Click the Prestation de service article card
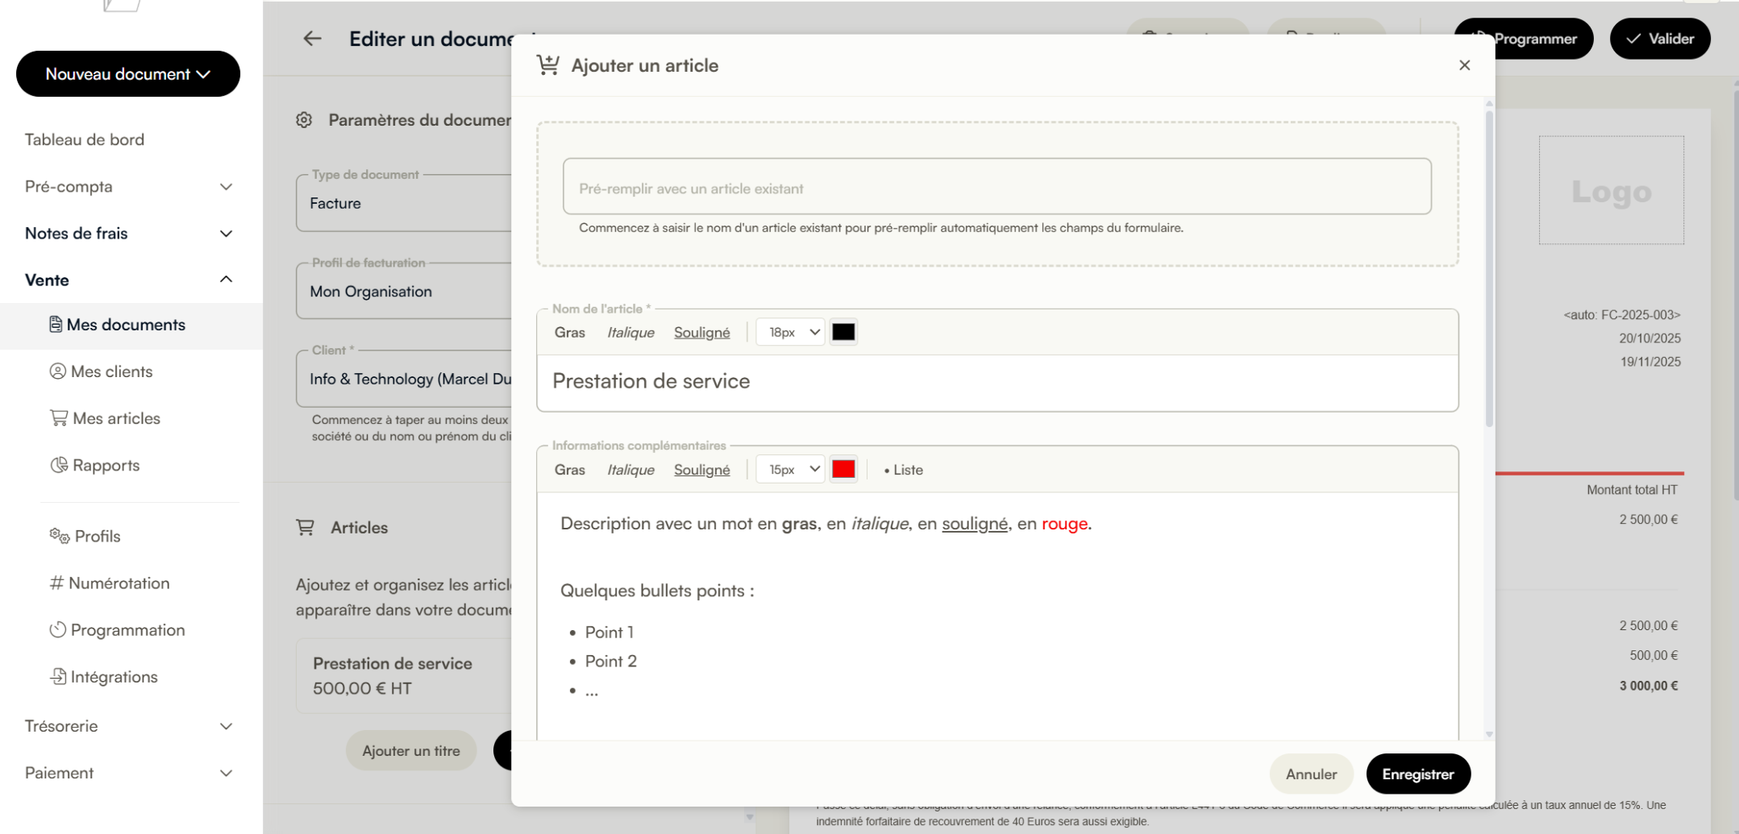Viewport: 1739px width, 834px height. 404,675
